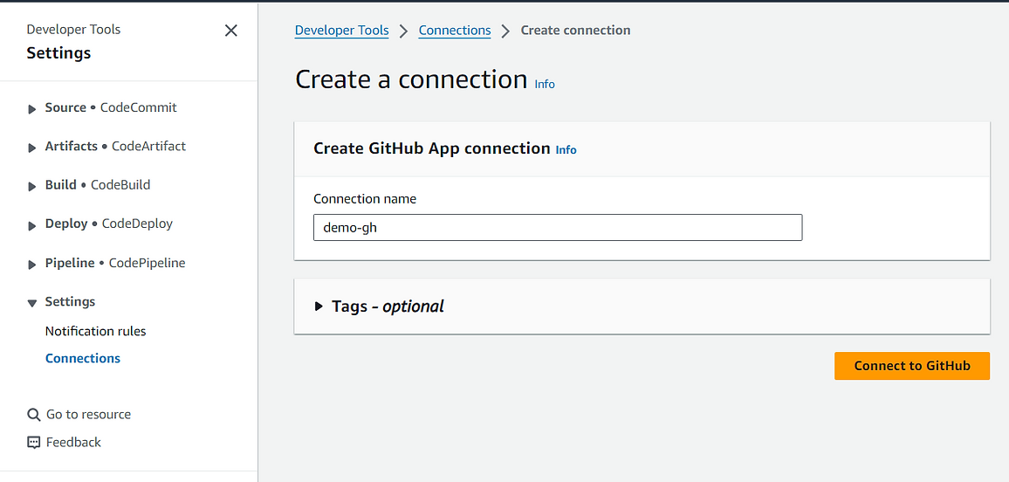Open the Feedback link text
1009x482 pixels.
73,442
